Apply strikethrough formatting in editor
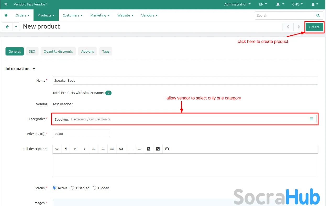This screenshot has height=206, width=326. point(93,149)
